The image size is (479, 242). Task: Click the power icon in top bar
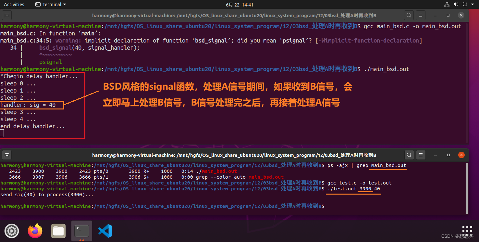pyautogui.click(x=464, y=5)
